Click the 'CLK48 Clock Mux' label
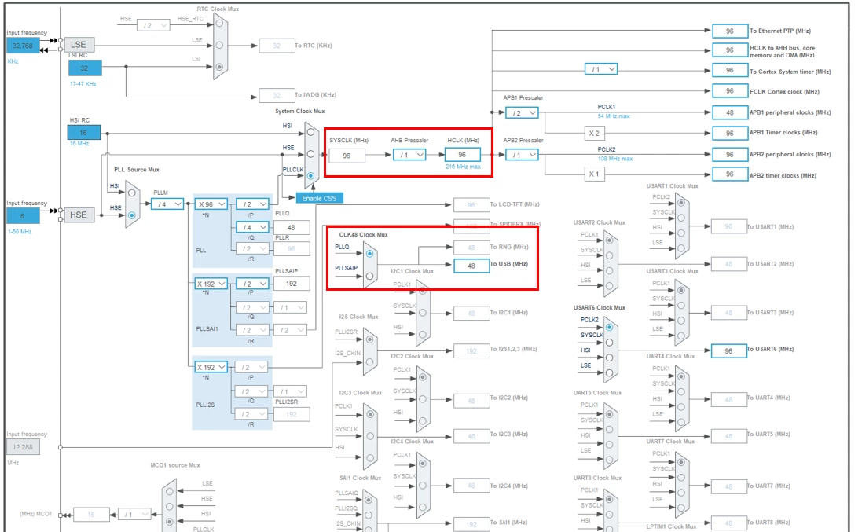862x532 pixels. point(363,235)
